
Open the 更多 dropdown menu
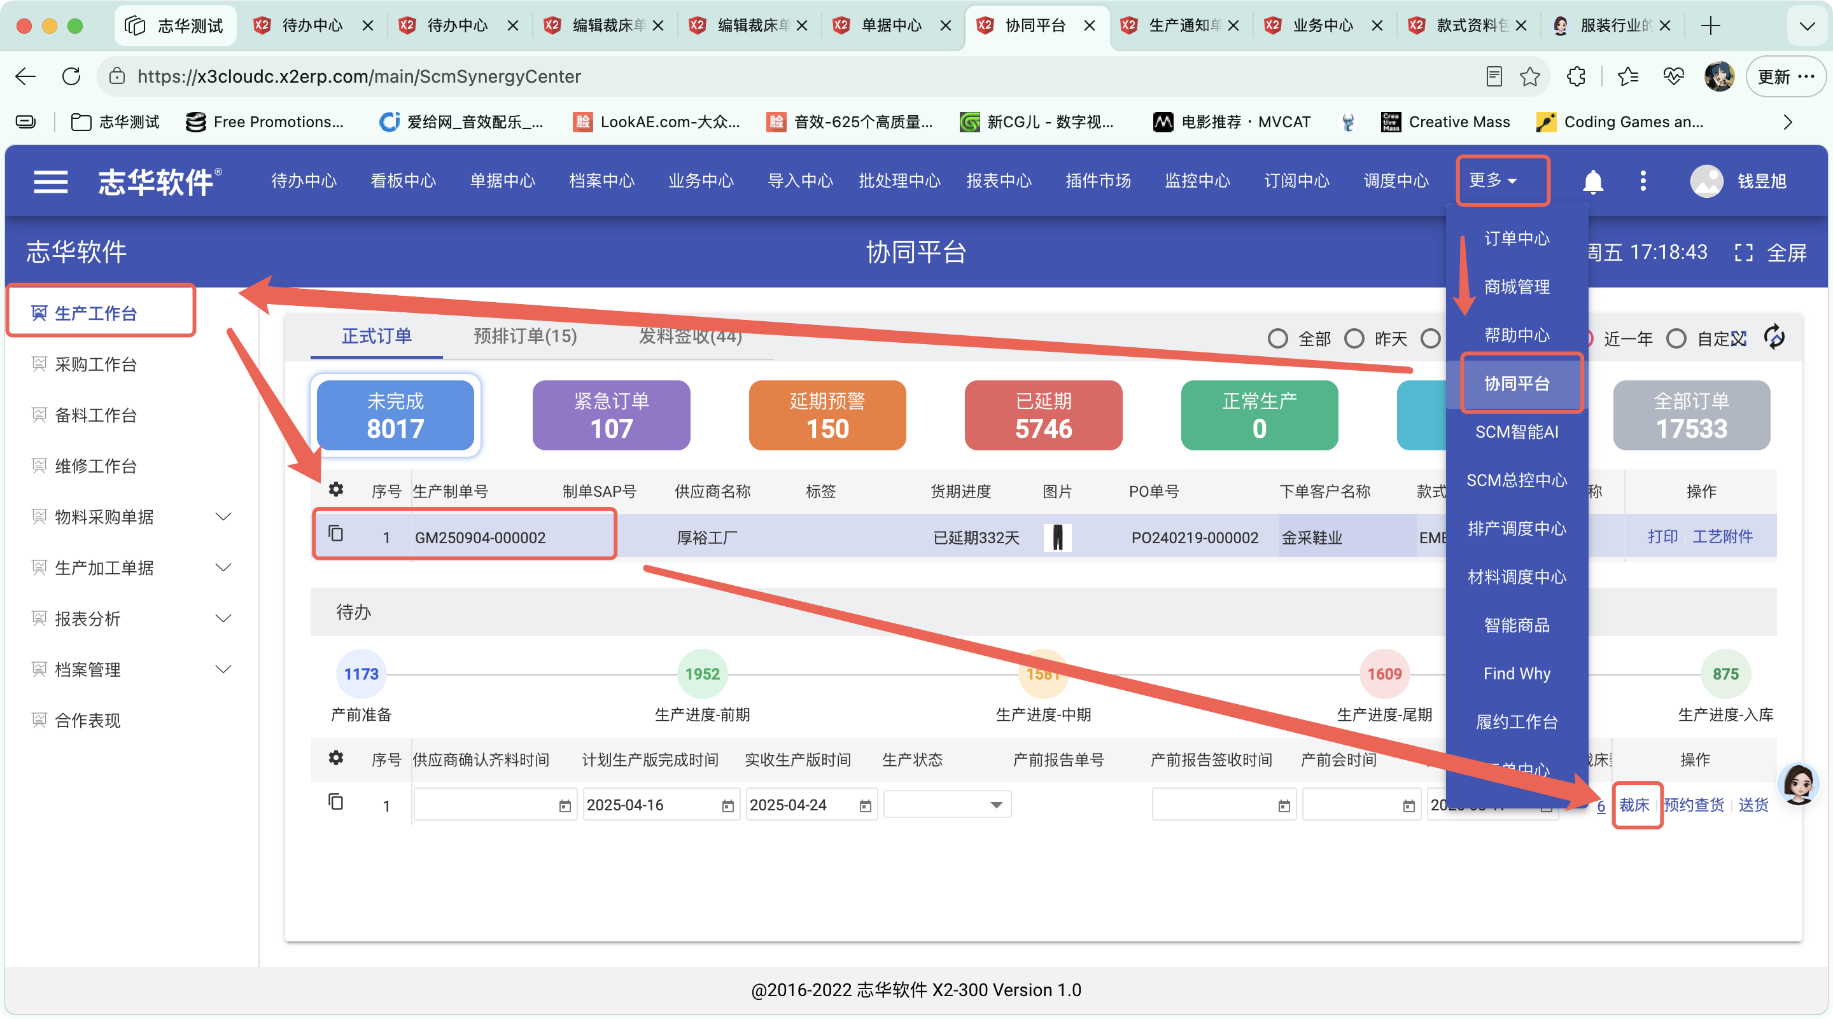(1493, 181)
